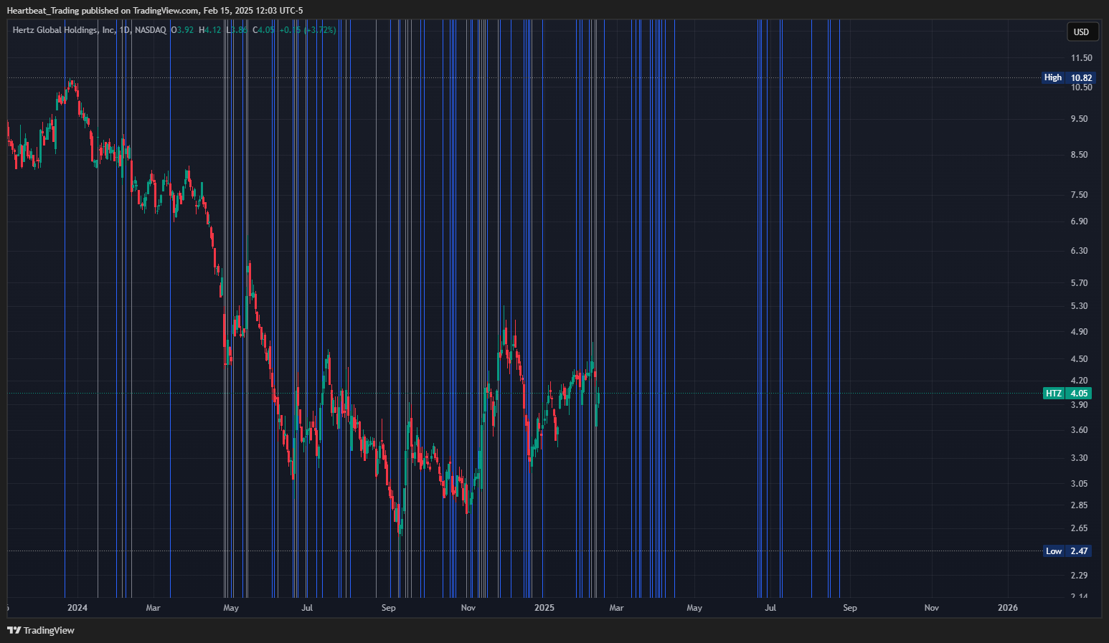
Task: Click the Nov label just before 2026
Action: pos(931,608)
